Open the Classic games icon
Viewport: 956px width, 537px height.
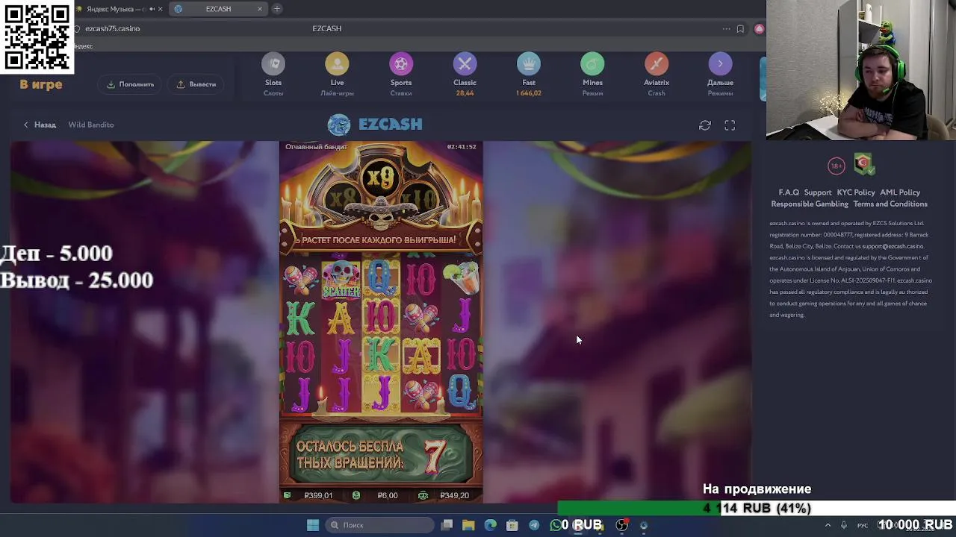[x=465, y=64]
